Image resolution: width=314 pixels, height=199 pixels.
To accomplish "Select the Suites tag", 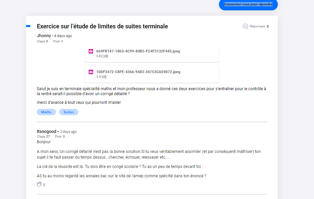I will point(69,112).
